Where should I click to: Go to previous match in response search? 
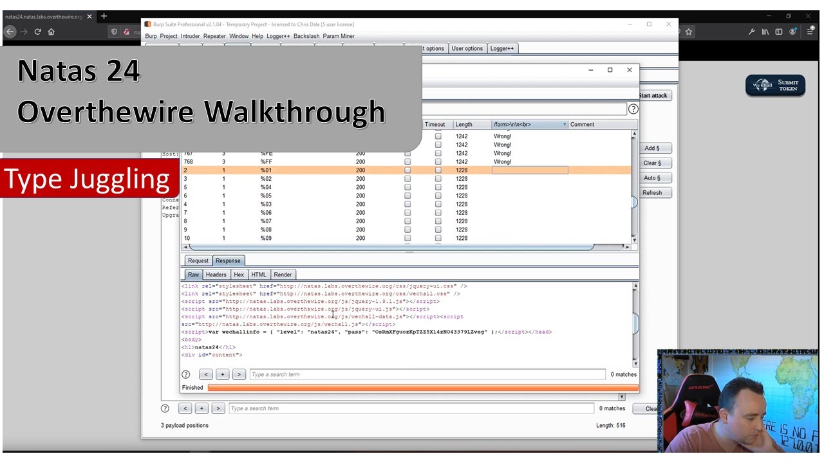(206, 374)
